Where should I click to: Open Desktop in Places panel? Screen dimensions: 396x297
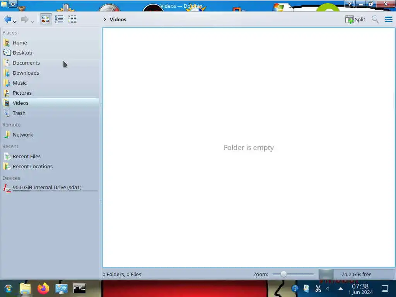coord(51,53)
